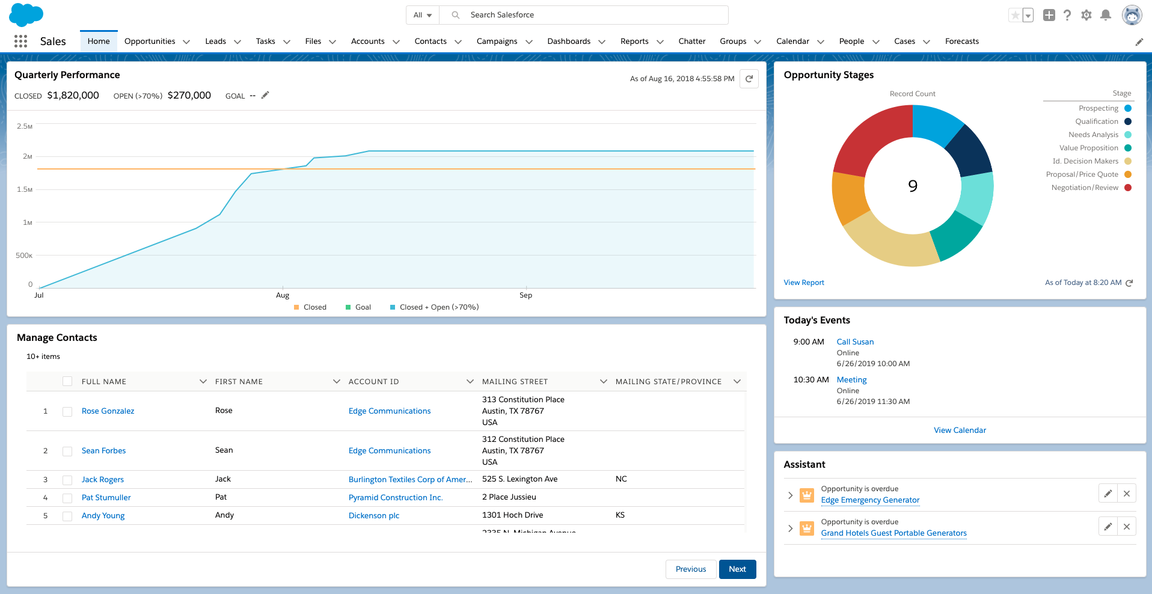Click the Next button in Manage Contacts
The width and height of the screenshot is (1152, 594).
[737, 569]
